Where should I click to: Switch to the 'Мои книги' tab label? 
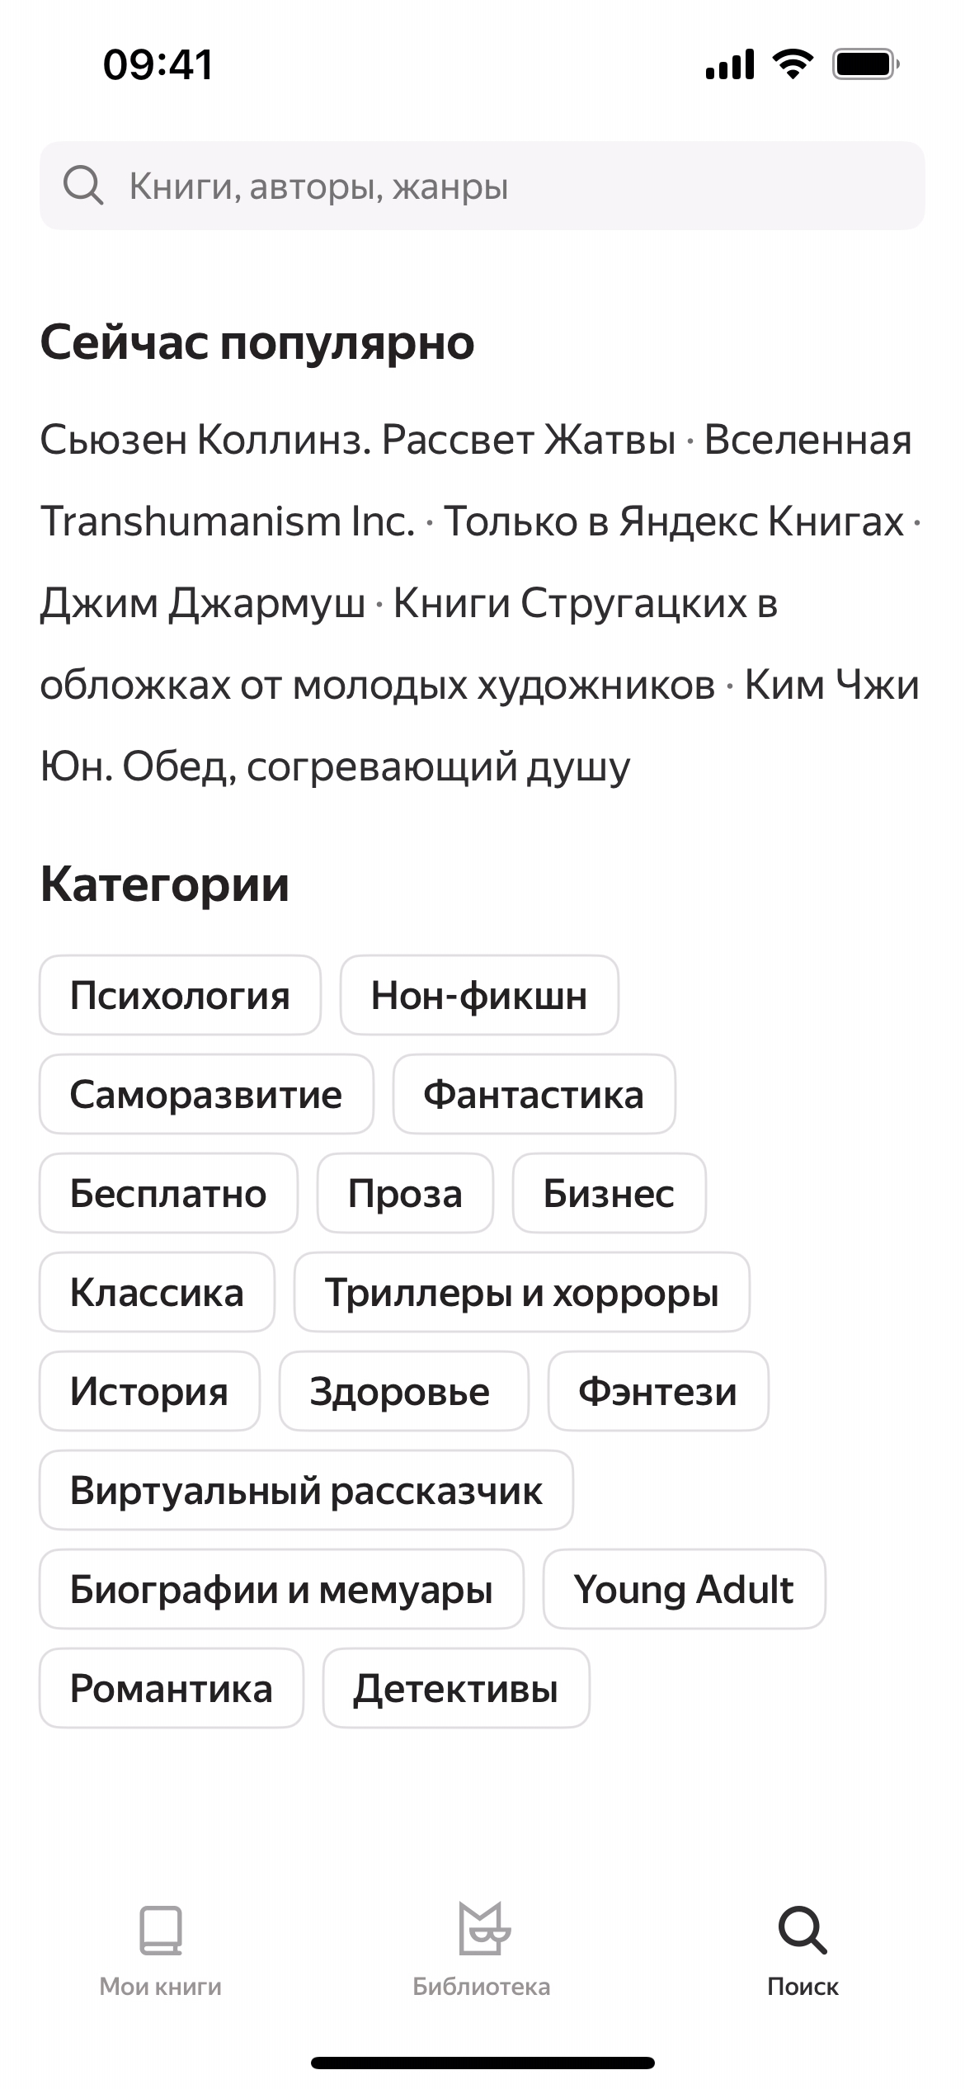[161, 1986]
